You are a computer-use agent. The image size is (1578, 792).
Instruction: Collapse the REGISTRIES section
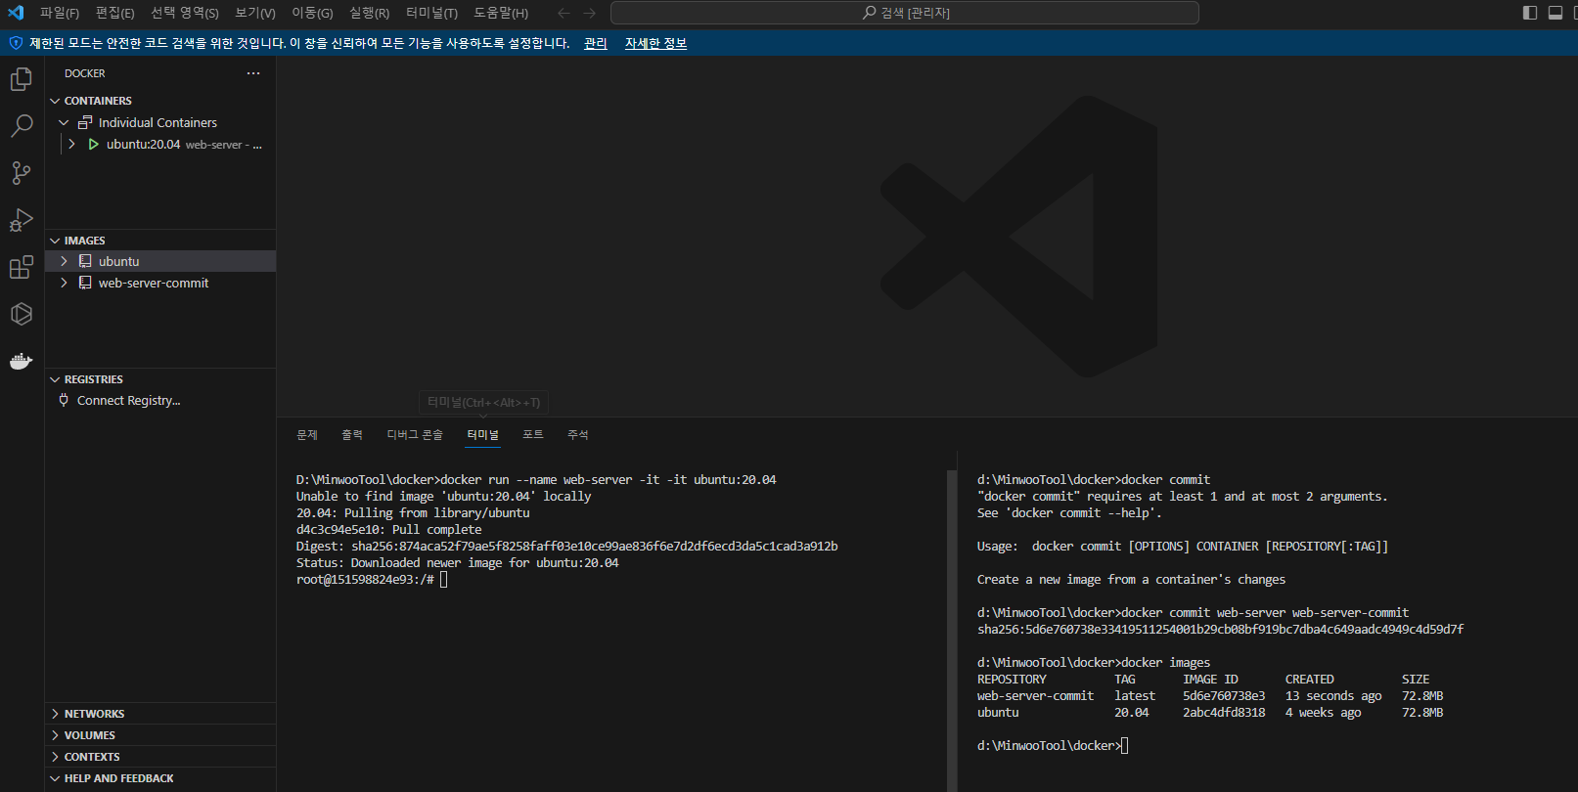click(x=55, y=379)
